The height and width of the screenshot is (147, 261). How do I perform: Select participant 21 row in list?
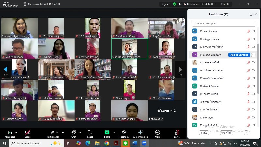tap(223, 109)
